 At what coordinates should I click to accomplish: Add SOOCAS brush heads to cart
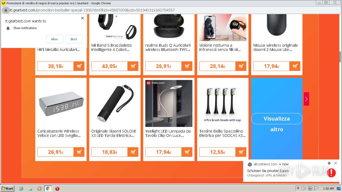coord(241,152)
